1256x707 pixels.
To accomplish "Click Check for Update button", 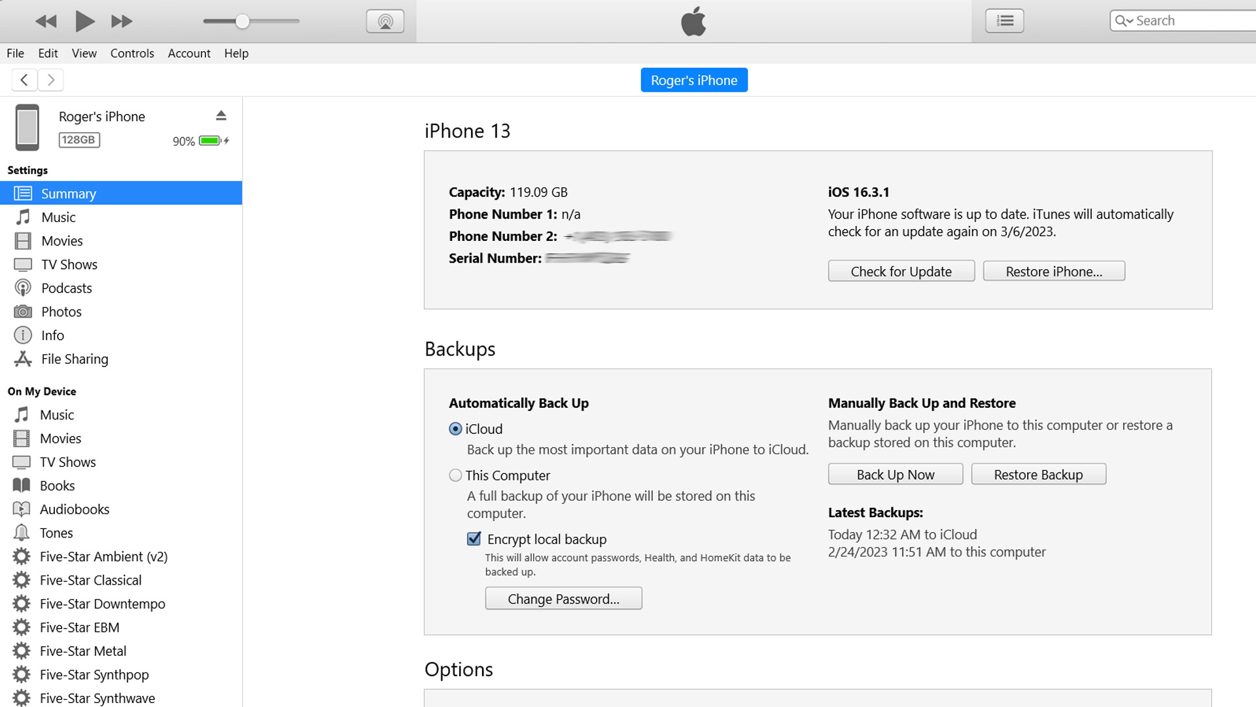I will 901,271.
